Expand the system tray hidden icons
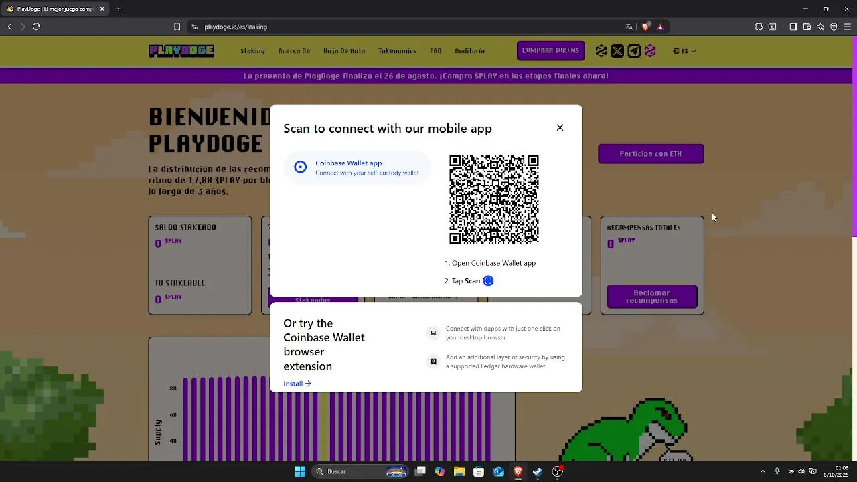Viewport: 857px width, 482px height. pyautogui.click(x=763, y=471)
